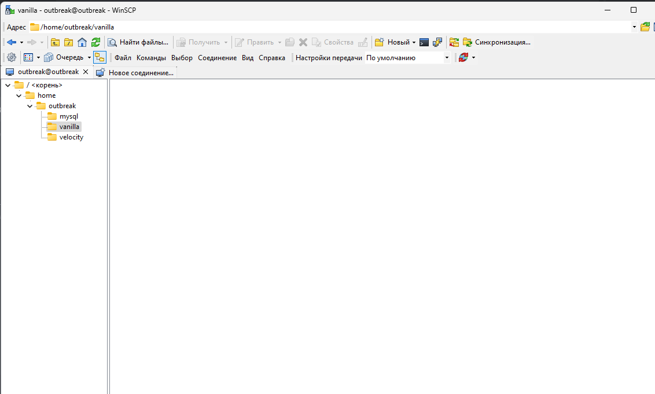Collapse the 'outbreak' tree node
The image size is (655, 394).
[x=30, y=106]
